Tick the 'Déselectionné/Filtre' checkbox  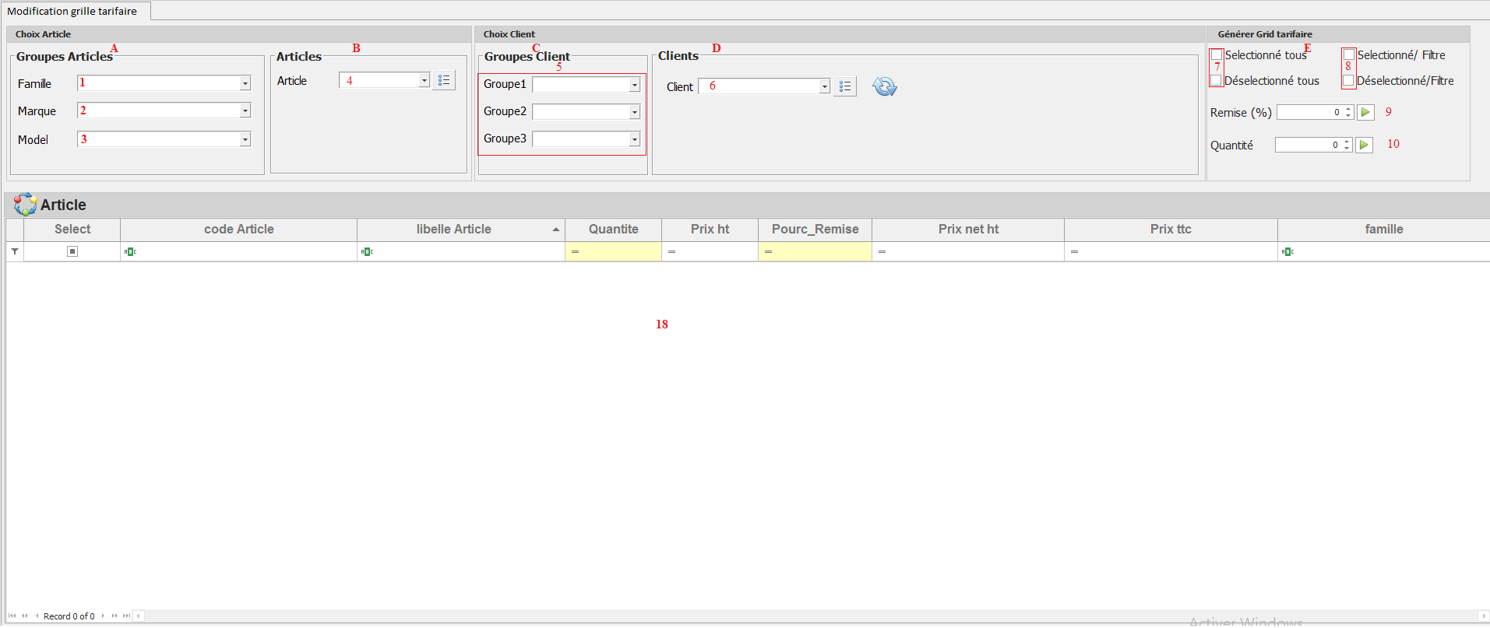coord(1348,80)
